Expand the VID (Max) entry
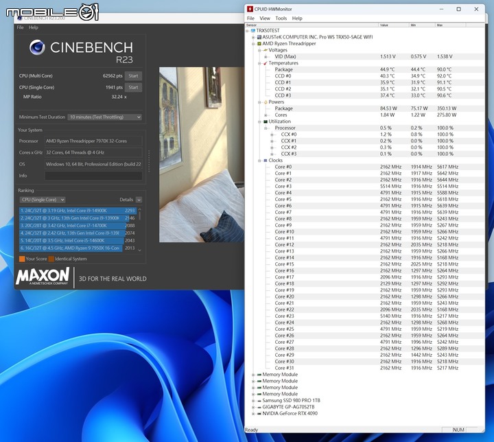494x442 pixels. (x=266, y=57)
